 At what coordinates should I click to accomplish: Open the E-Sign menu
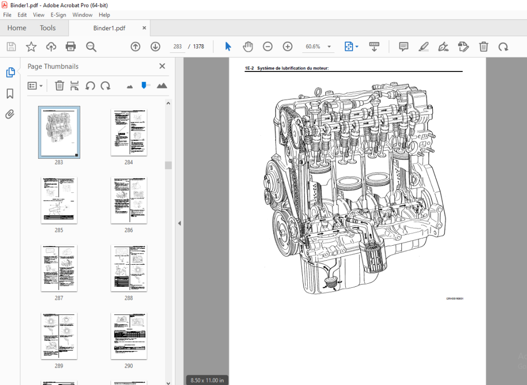pos(59,15)
